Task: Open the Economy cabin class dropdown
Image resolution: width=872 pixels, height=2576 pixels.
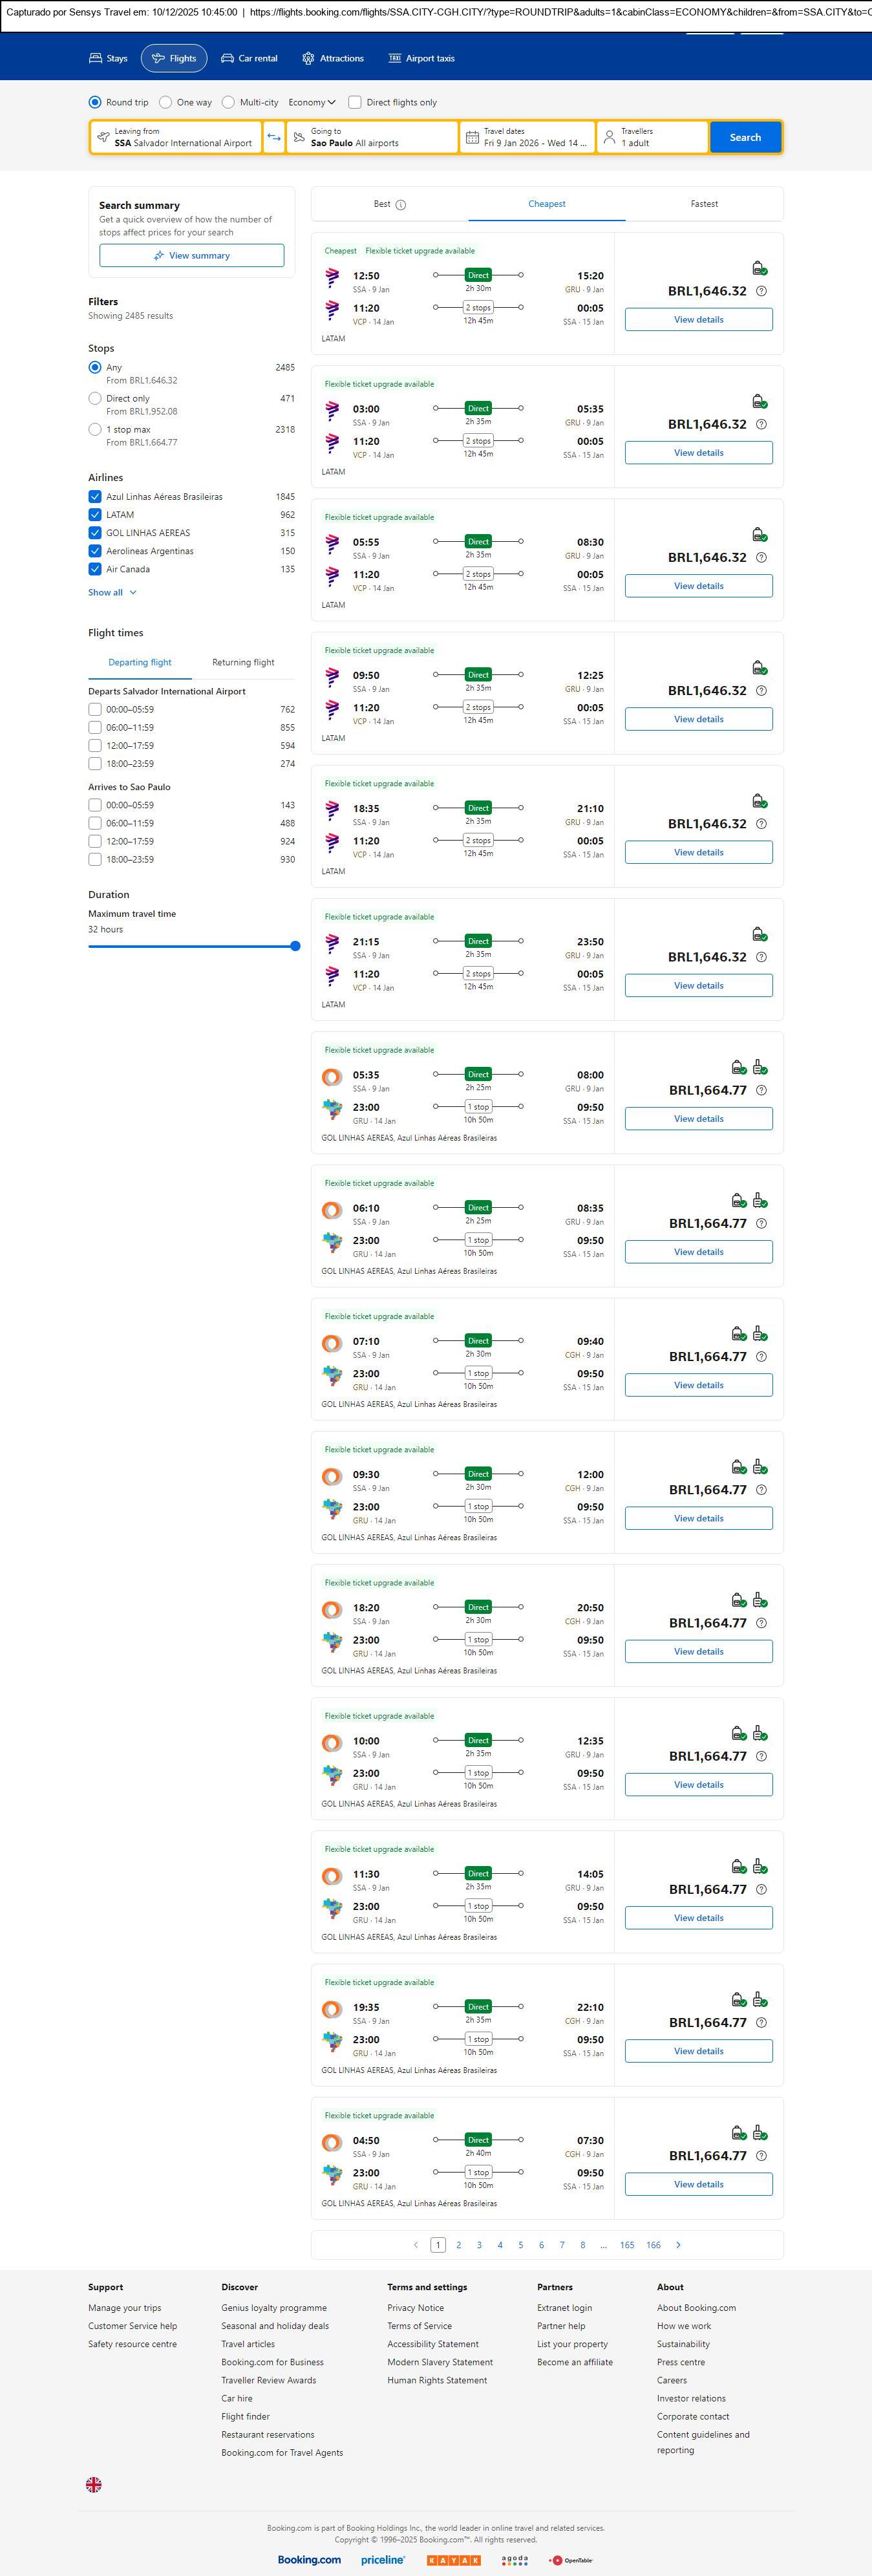Action: tap(311, 102)
